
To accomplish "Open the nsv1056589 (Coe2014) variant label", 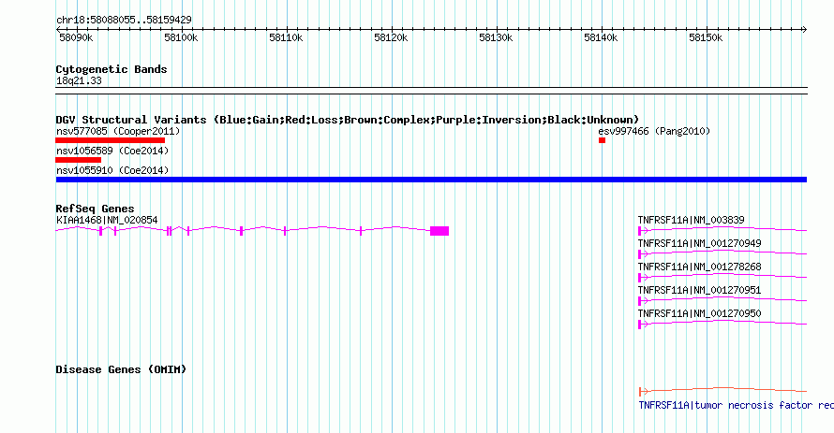I will pos(112,151).
